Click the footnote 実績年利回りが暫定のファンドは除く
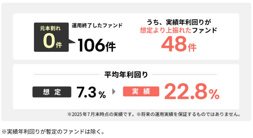The width and height of the screenshot is (253, 138). coord(53,132)
